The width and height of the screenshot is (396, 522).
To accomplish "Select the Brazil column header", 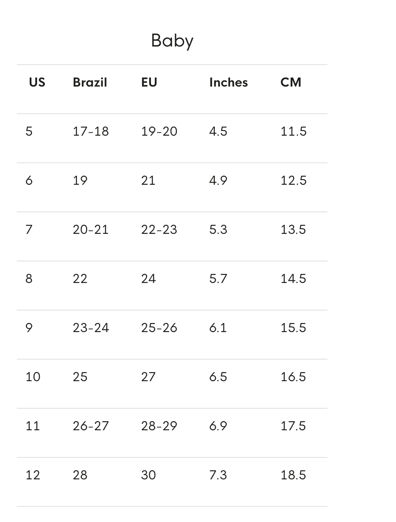I will pyautogui.click(x=90, y=82).
